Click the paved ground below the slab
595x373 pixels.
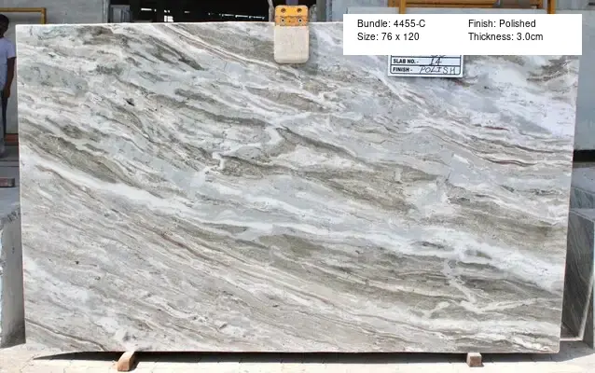click(x=298, y=364)
